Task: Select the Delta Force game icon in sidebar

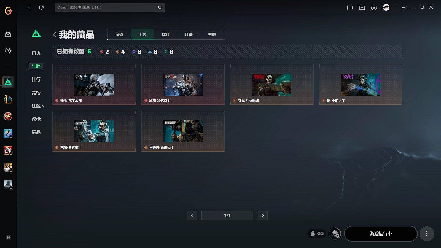Action: pyautogui.click(x=8, y=82)
